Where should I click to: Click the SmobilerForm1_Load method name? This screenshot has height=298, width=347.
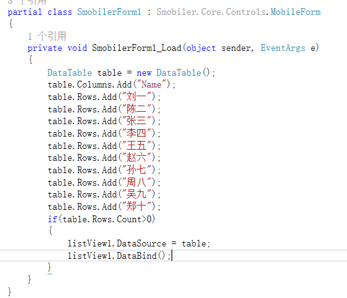[x=137, y=48]
